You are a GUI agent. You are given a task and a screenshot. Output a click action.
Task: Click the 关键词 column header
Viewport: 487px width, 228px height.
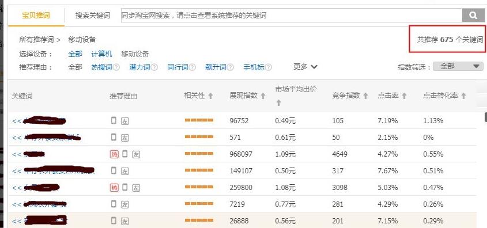click(22, 96)
